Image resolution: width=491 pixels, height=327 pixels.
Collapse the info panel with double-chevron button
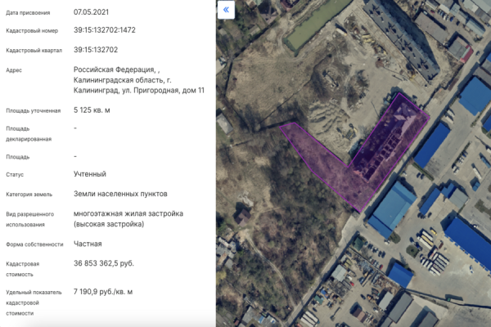click(227, 10)
